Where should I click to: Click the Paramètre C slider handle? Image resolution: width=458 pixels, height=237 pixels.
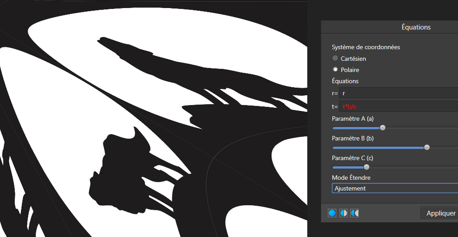click(366, 167)
